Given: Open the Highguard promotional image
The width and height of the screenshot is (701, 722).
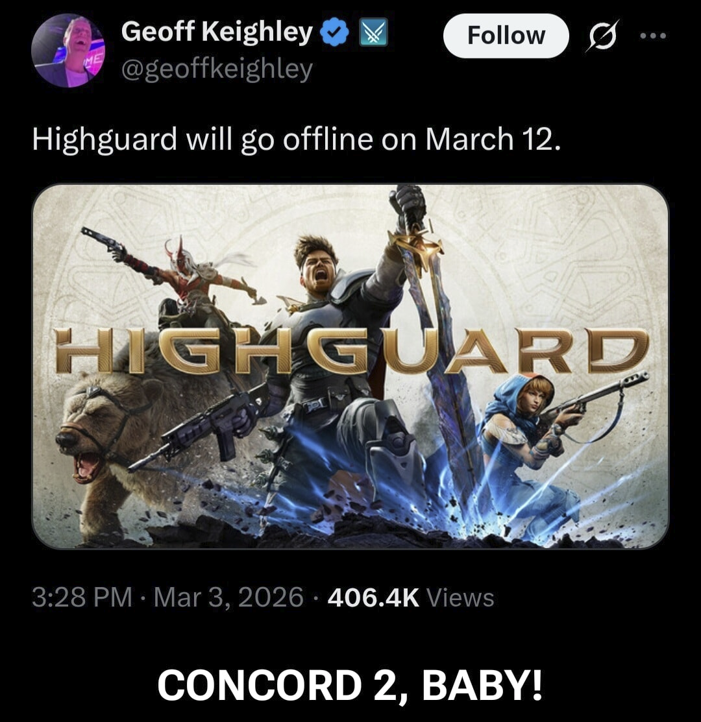Looking at the screenshot, I should [350, 367].
